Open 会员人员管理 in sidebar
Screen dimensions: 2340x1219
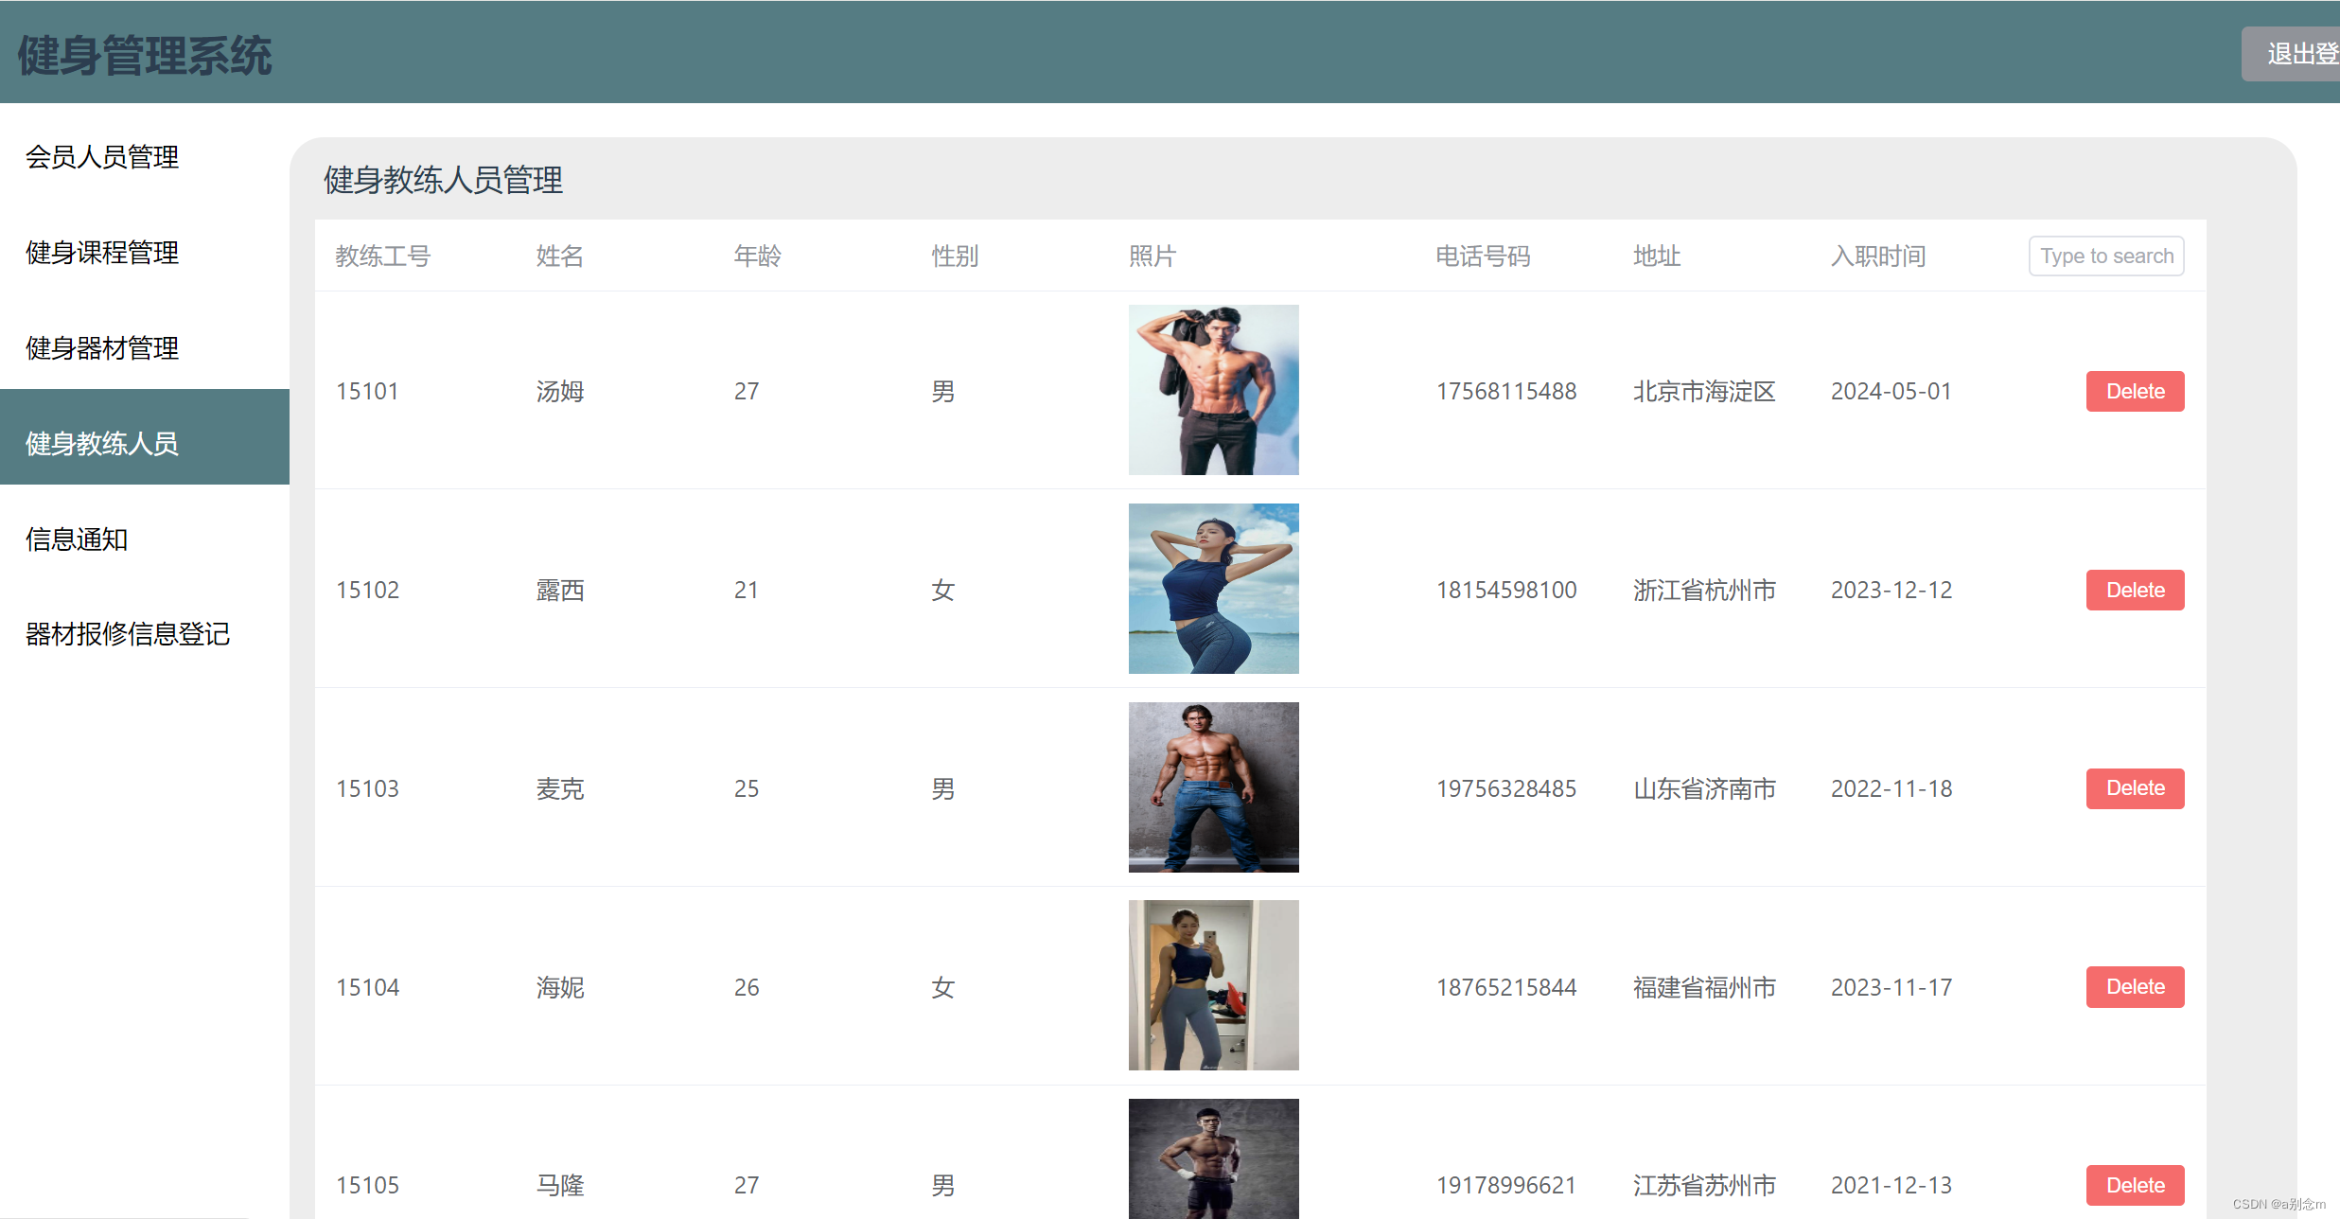coord(102,157)
